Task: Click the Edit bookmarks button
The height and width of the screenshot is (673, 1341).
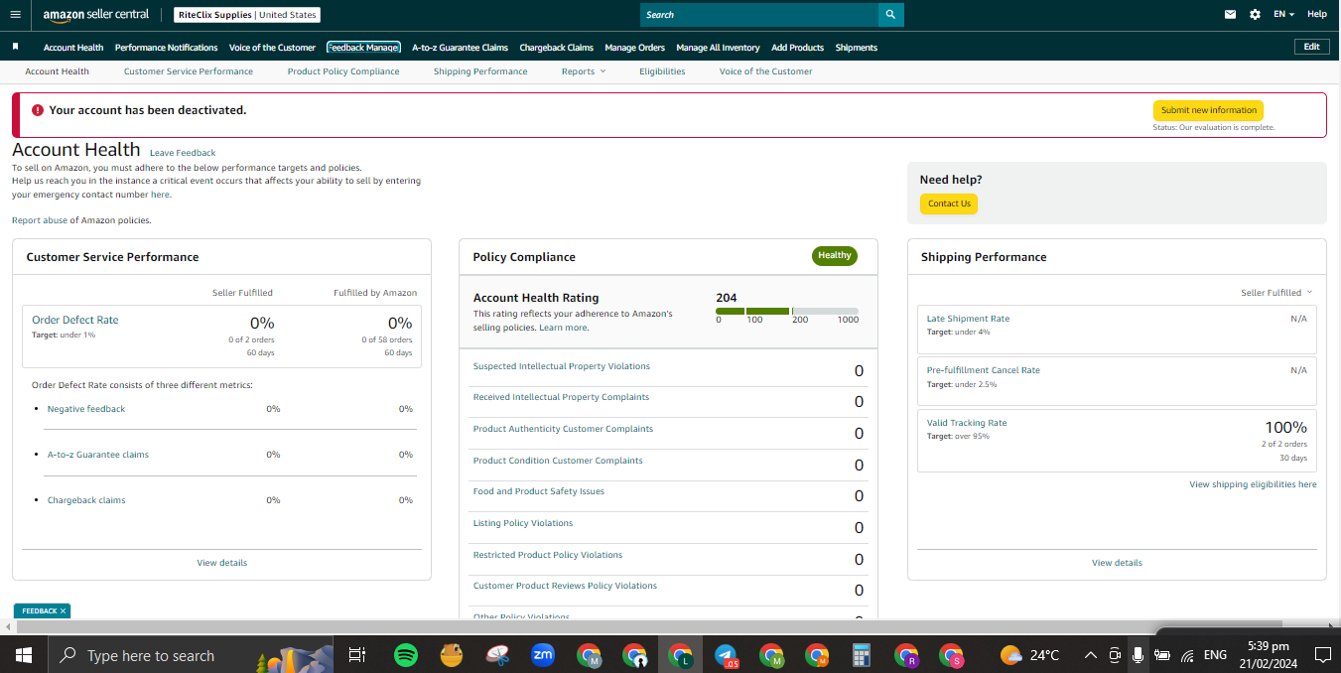Action: [1311, 47]
